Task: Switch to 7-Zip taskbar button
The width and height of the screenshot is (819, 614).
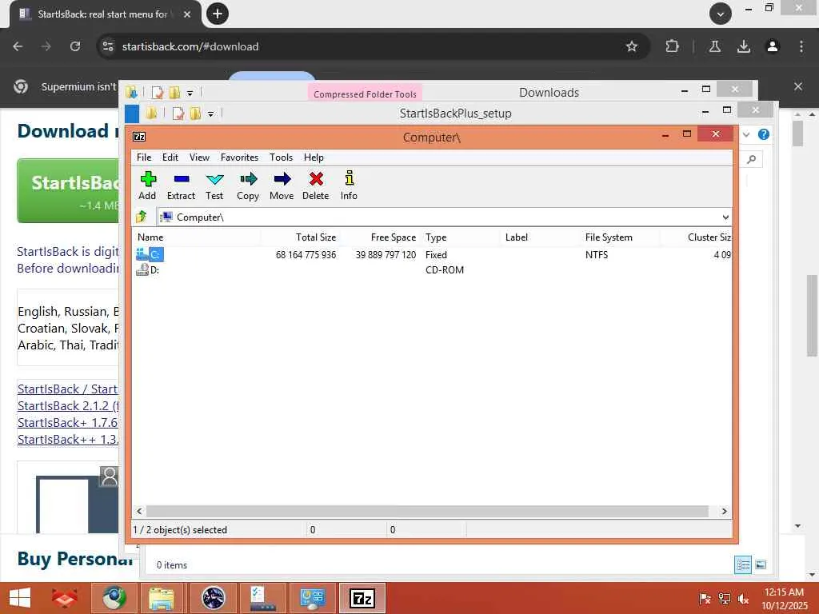Action: (362, 598)
